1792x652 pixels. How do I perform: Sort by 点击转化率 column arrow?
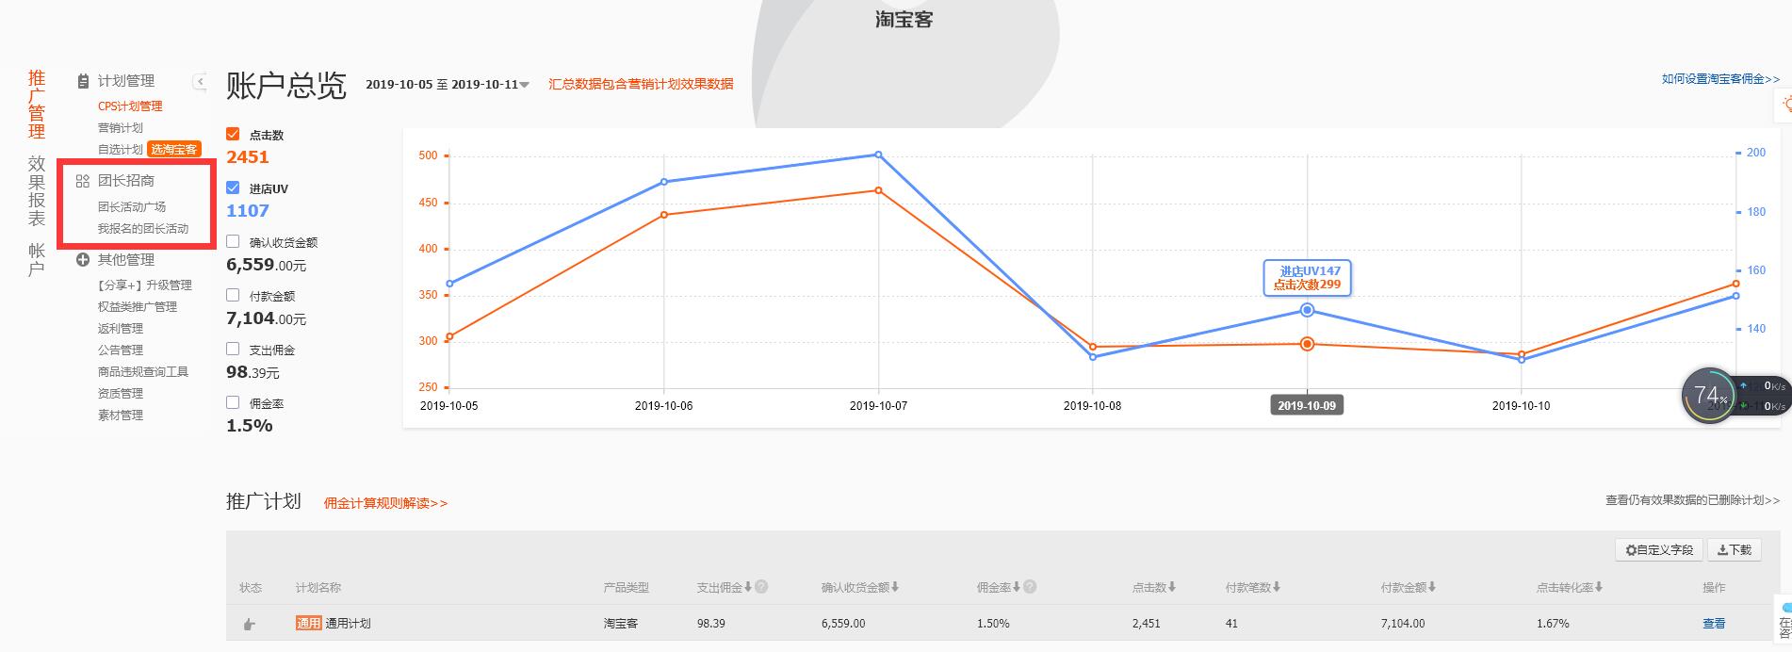pos(1599,587)
